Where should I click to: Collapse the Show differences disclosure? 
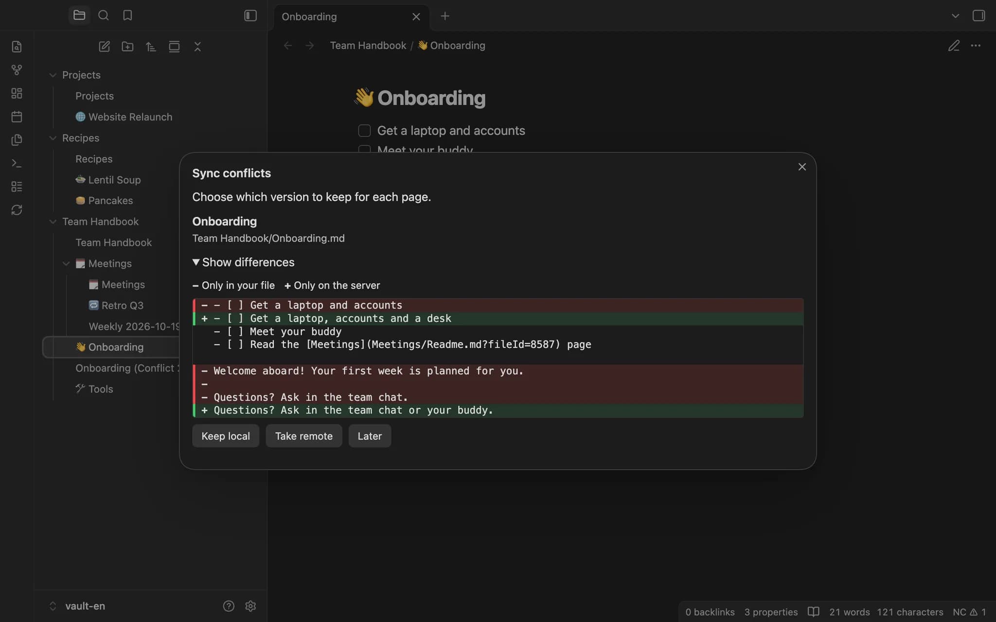click(243, 262)
